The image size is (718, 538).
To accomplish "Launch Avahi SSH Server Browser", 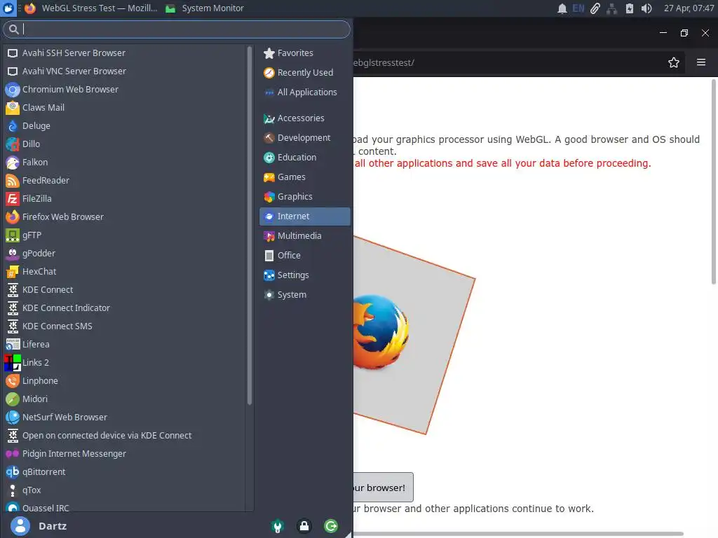I will point(124,53).
